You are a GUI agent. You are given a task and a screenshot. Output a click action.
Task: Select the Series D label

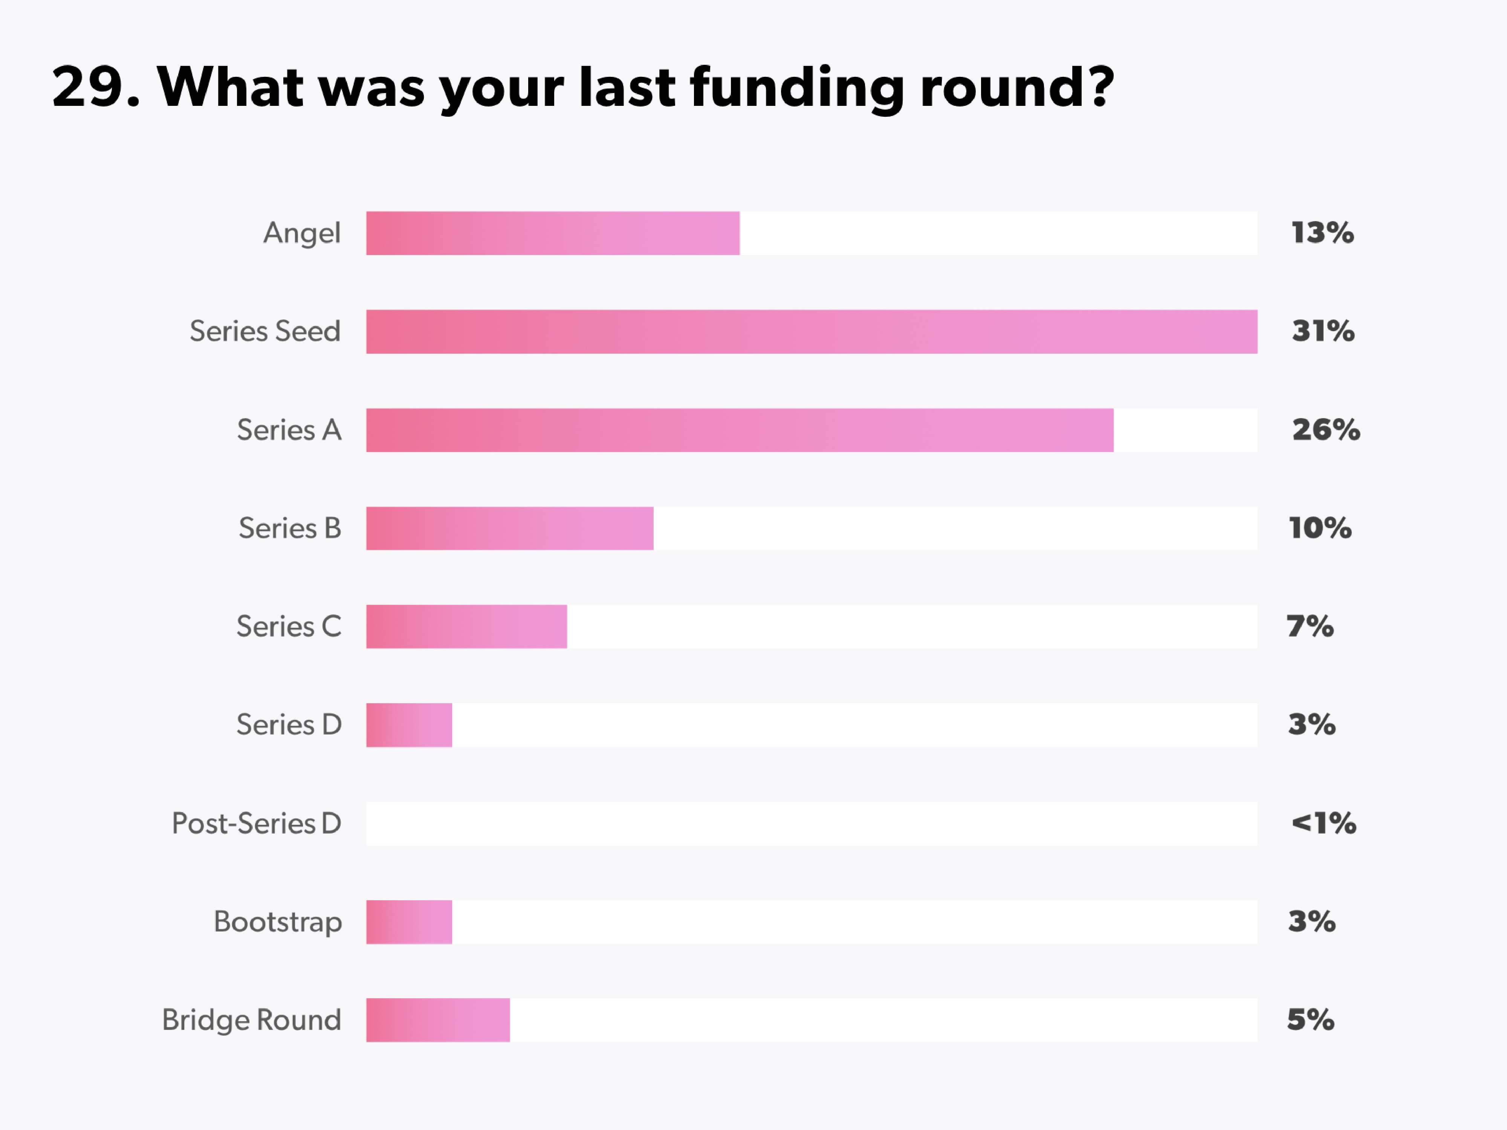(289, 725)
